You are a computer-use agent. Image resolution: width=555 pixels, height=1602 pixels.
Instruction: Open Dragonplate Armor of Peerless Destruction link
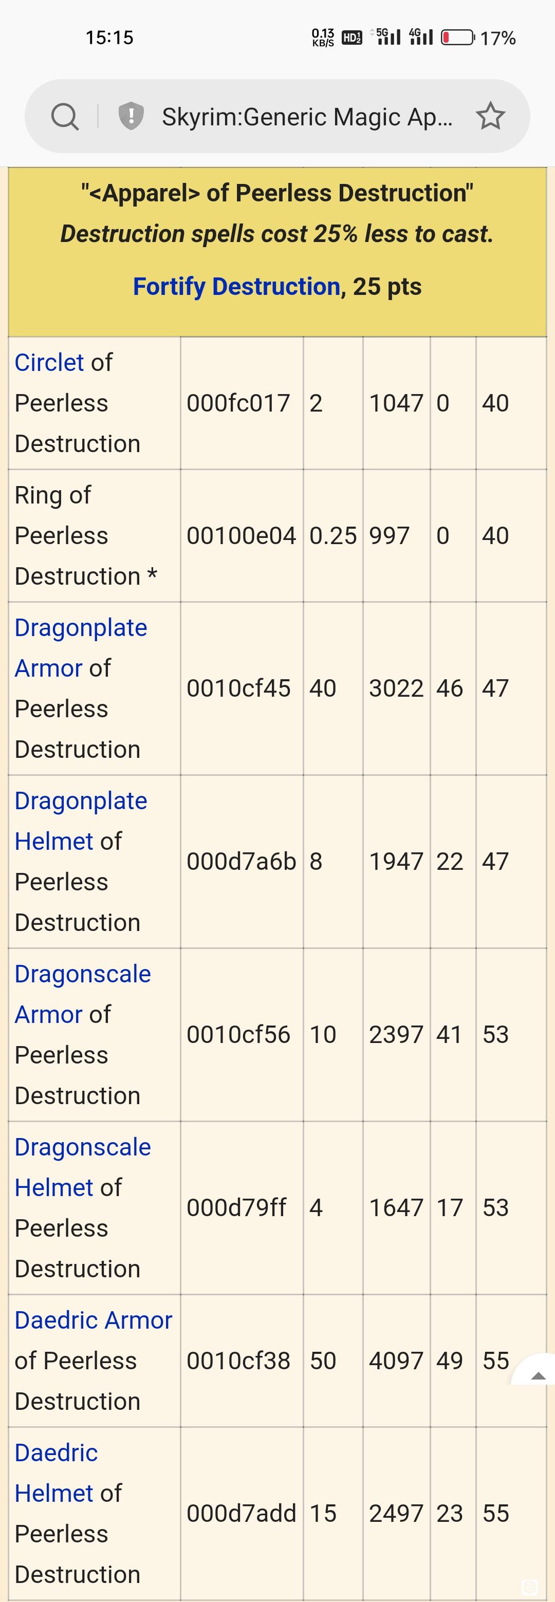click(81, 648)
